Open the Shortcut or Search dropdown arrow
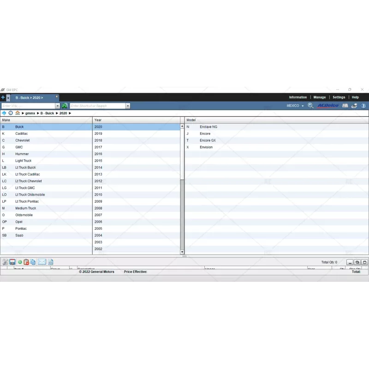The height and width of the screenshot is (369, 369). [x=128, y=106]
